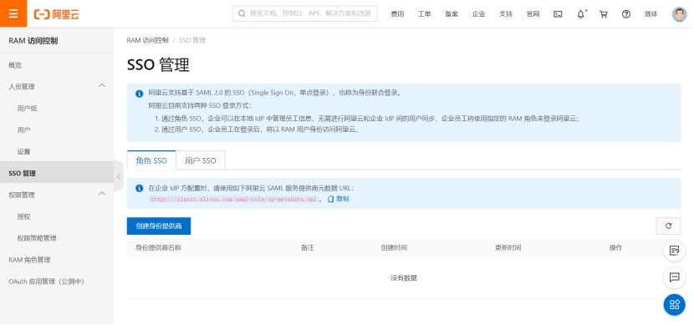Image resolution: width=694 pixels, height=325 pixels.
Task: Click the 没有数据 empty table text
Action: coord(404,278)
